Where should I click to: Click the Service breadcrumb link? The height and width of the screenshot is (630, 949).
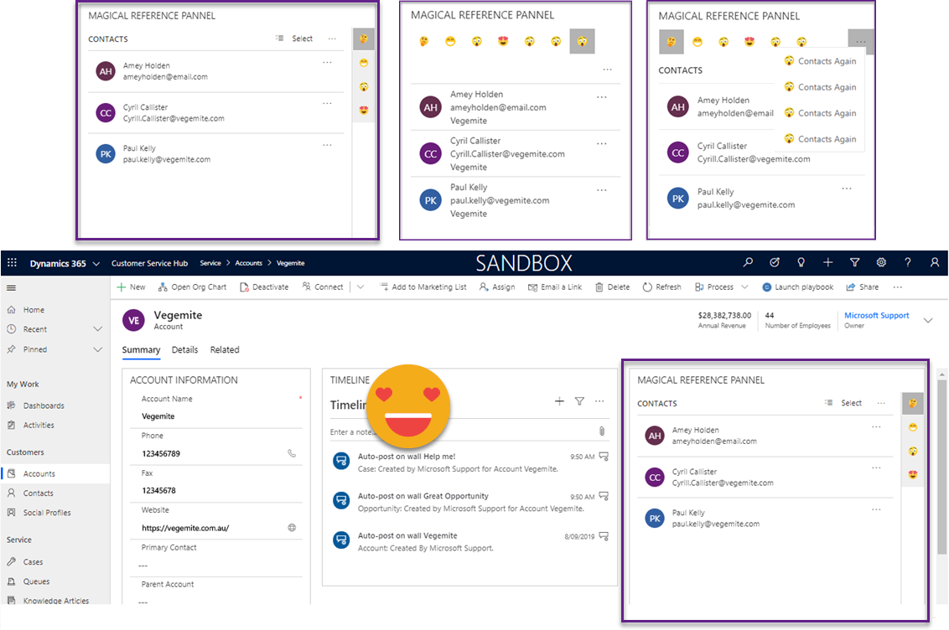(210, 263)
